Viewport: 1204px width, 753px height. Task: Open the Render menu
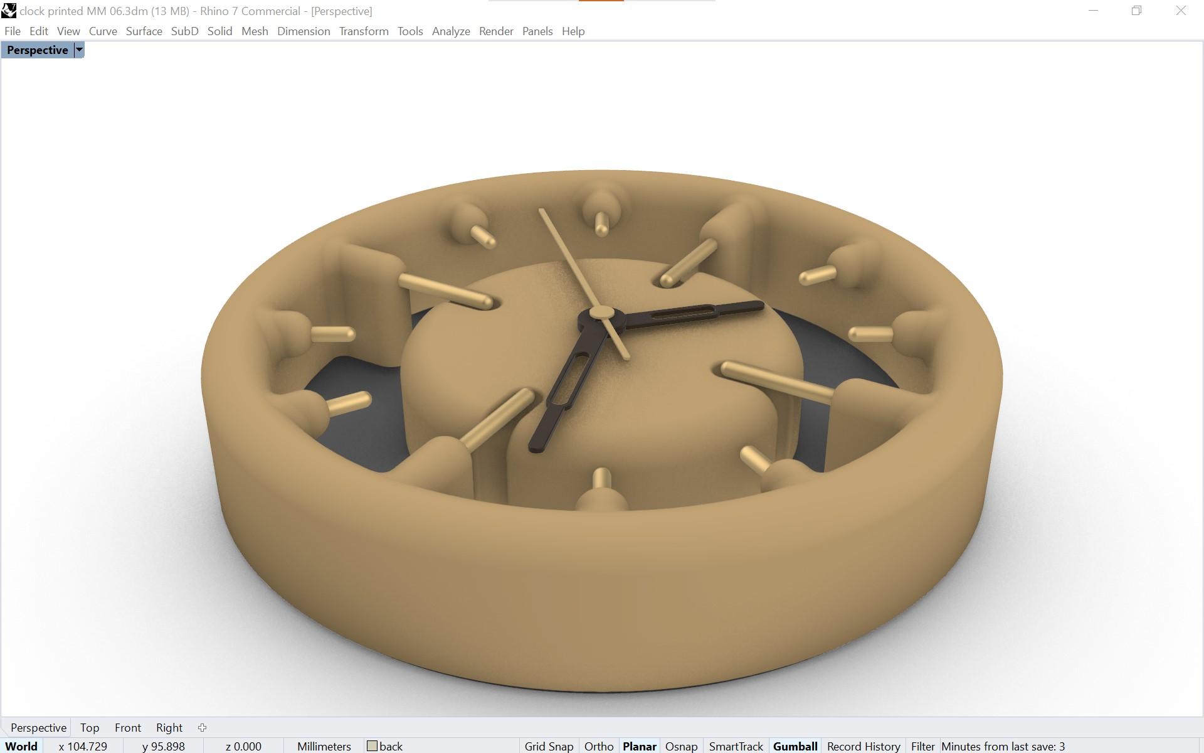pos(495,31)
